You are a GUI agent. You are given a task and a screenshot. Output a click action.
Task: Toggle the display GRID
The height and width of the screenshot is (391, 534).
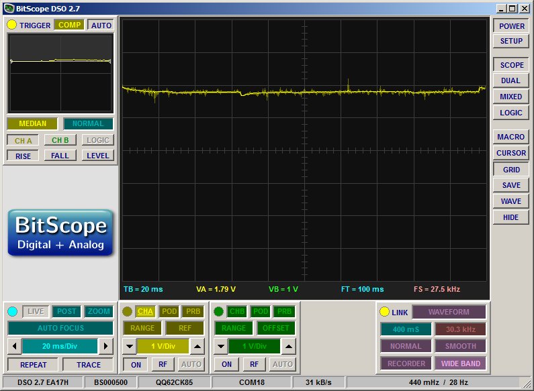click(x=511, y=169)
